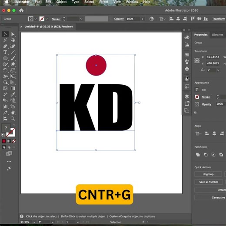Click the Minus Front pathfinder icon
Viewport: 226px width, 226px height.
[206, 155]
